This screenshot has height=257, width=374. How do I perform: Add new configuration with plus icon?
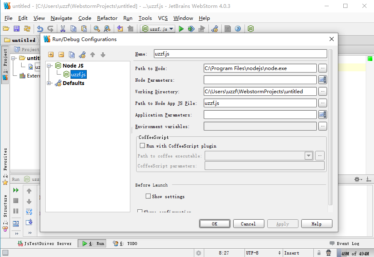tap(51, 55)
